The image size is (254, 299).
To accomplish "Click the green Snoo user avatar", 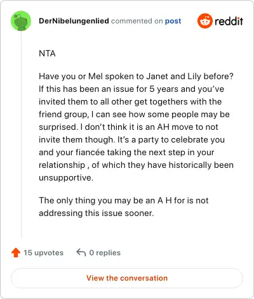I will (x=21, y=21).
